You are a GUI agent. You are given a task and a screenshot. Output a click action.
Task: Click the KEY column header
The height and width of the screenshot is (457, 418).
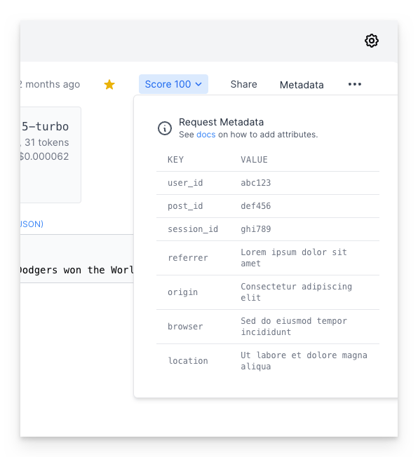pyautogui.click(x=175, y=160)
